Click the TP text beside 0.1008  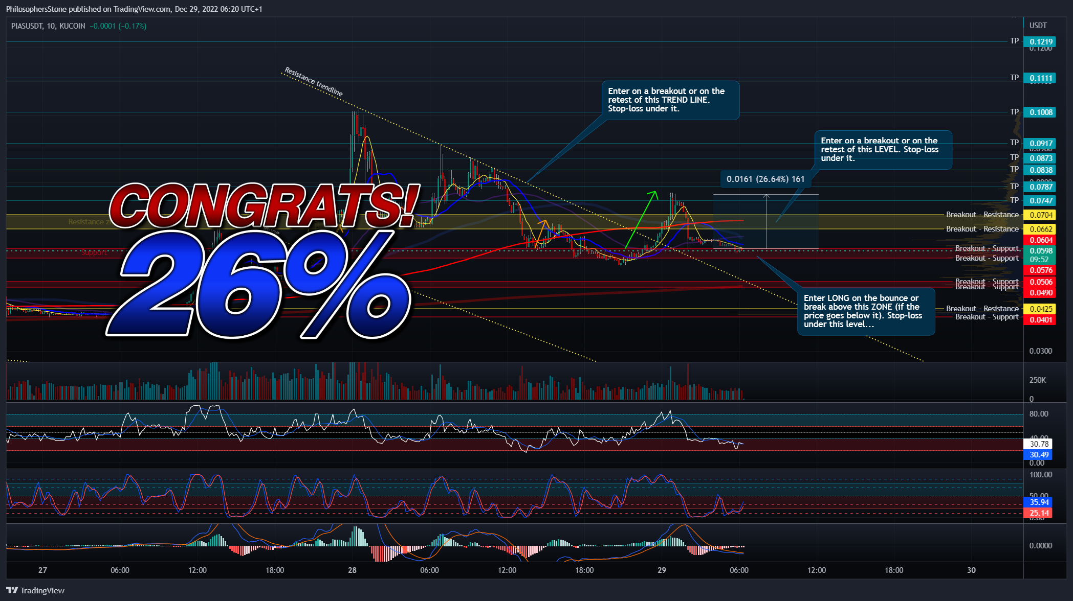point(1014,112)
